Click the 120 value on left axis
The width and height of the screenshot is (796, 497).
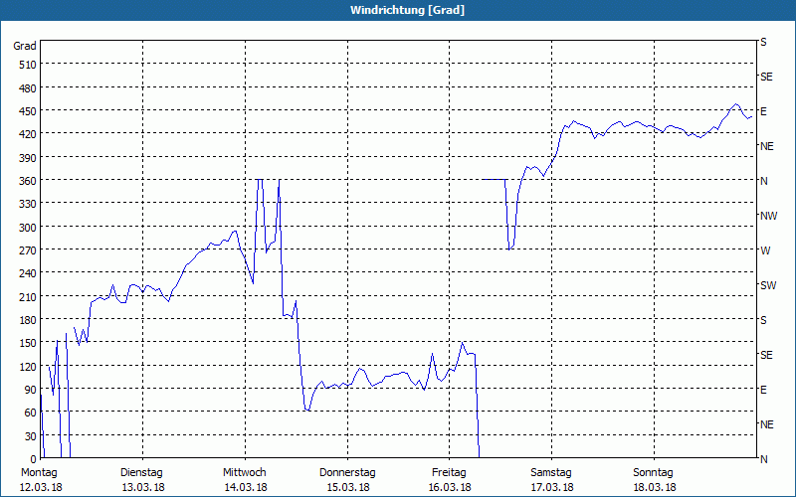tap(28, 366)
